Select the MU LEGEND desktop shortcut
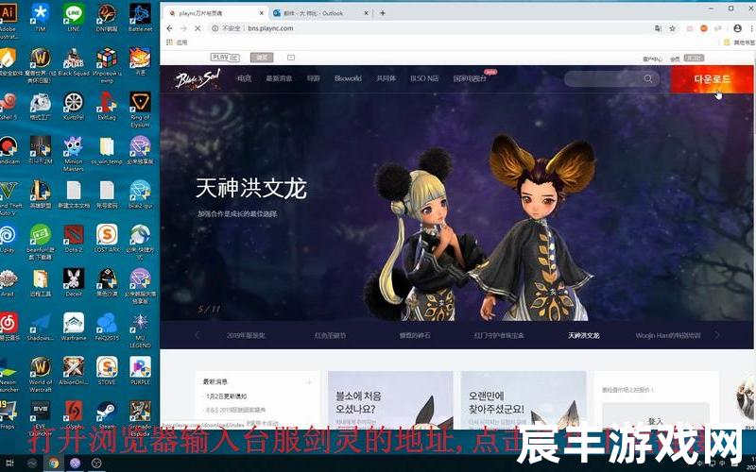 coord(140,330)
